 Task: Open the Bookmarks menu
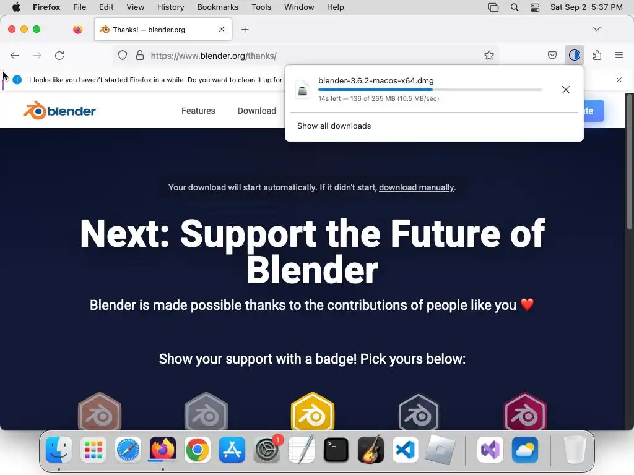[217, 7]
